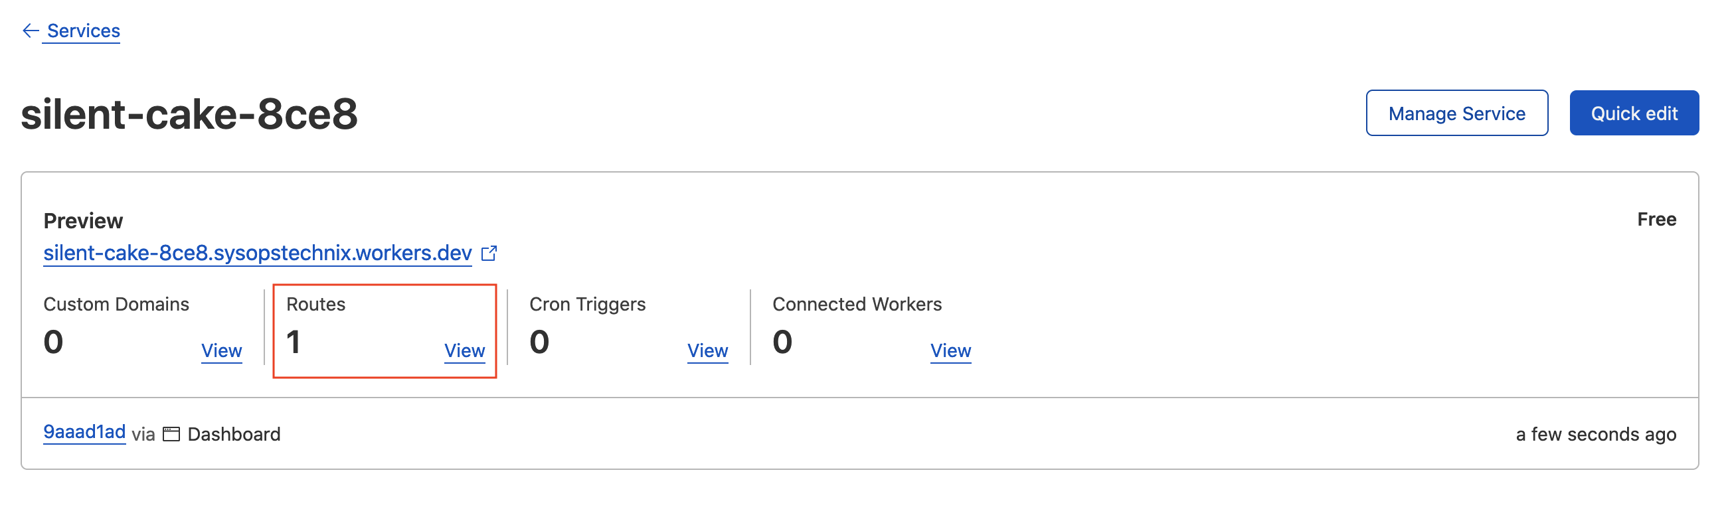Click the Cron Triggers label
1732x519 pixels.
(x=587, y=304)
